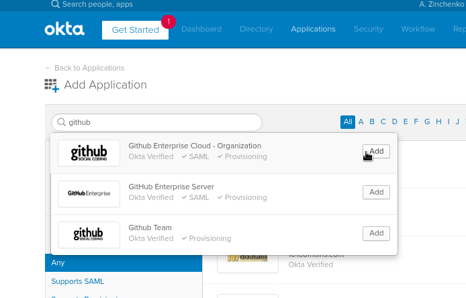Filter apps by letter D
This screenshot has height=298, width=466.
pyautogui.click(x=394, y=121)
